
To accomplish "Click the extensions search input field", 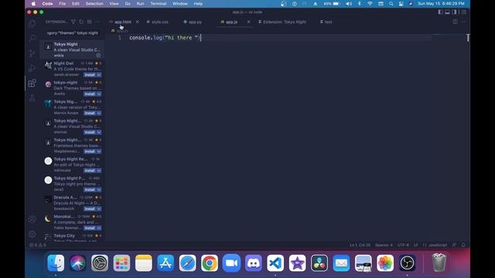I will pyautogui.click(x=73, y=32).
